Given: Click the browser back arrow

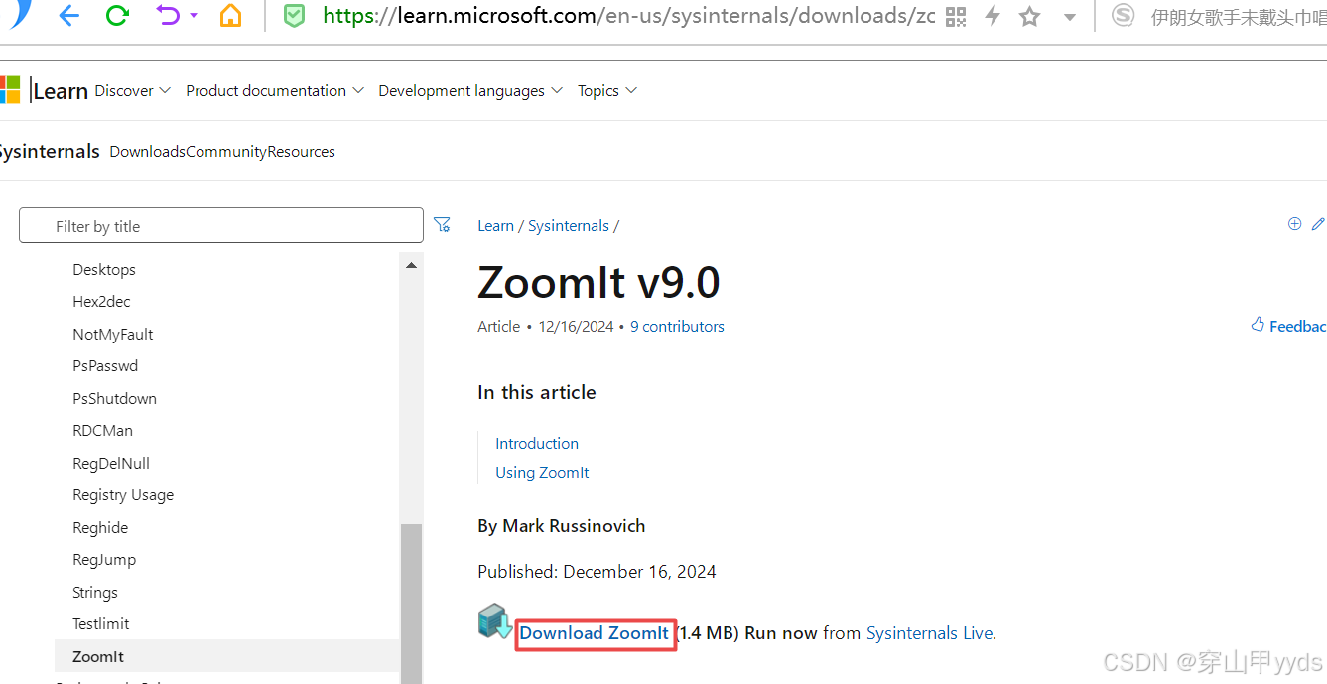Looking at the screenshot, I should [x=68, y=16].
